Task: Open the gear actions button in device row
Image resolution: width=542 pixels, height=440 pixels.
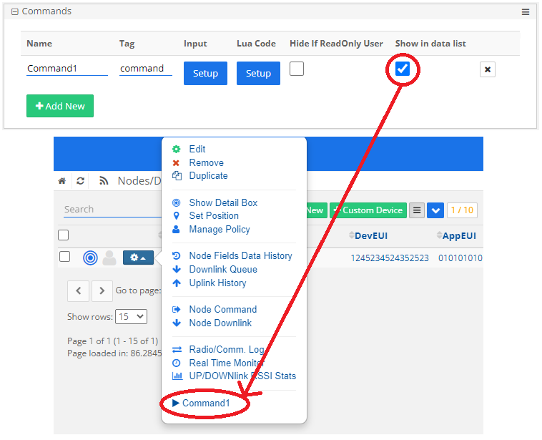Action: coord(138,258)
